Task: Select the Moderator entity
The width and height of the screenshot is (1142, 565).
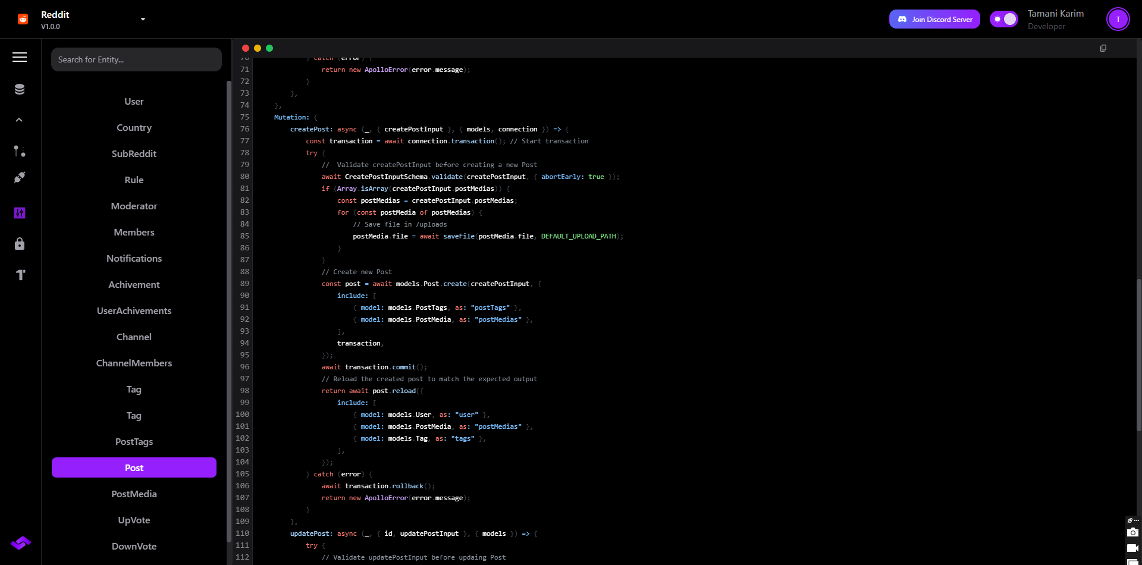Action: click(x=134, y=206)
